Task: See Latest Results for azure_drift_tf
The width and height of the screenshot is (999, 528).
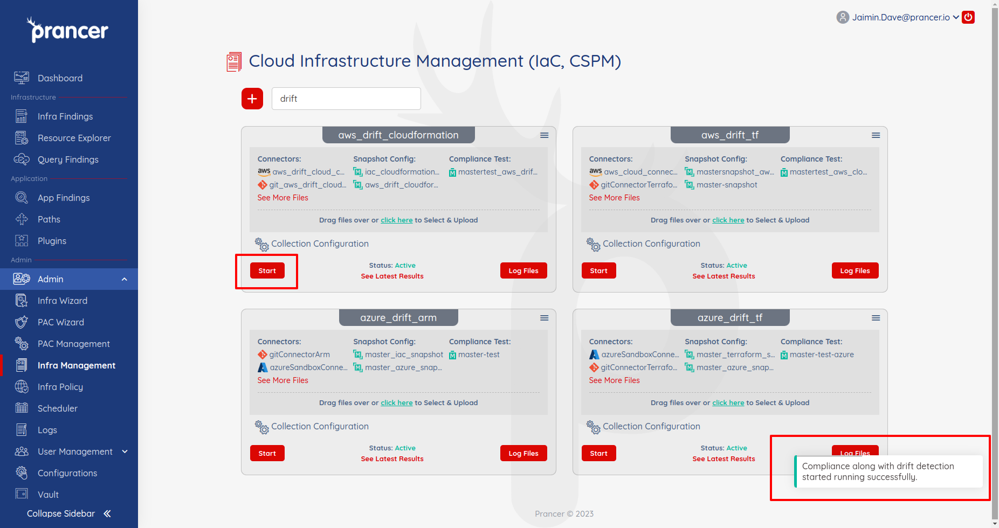Action: point(724,459)
